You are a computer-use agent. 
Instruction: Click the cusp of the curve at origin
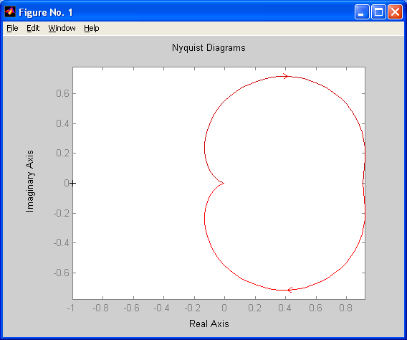[224, 184]
